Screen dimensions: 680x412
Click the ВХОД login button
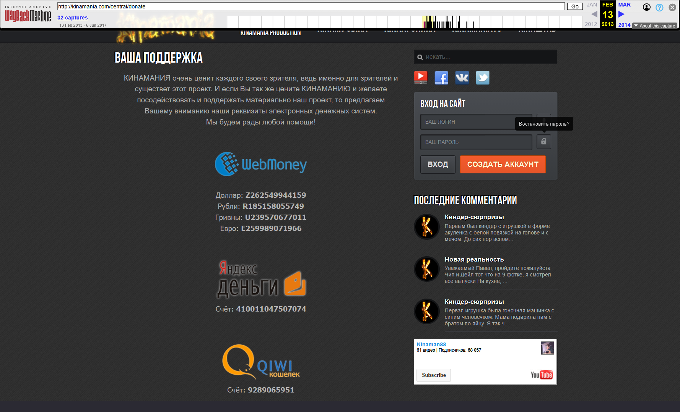pos(438,165)
